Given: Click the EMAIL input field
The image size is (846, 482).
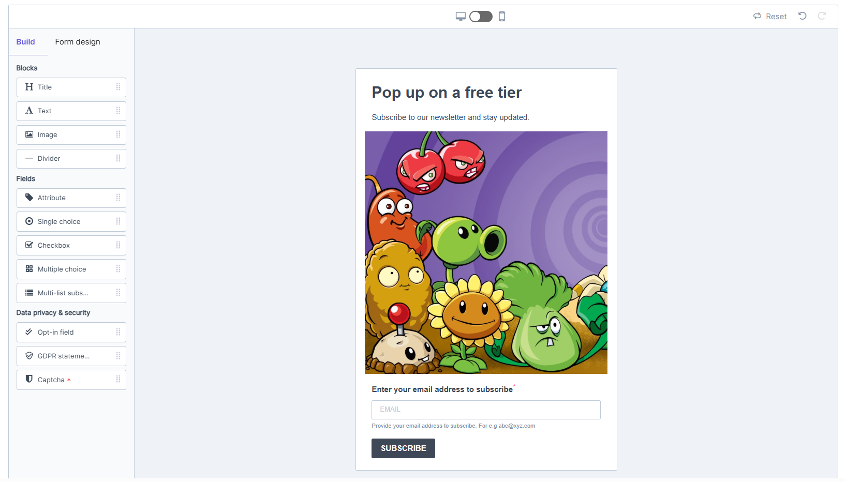Looking at the screenshot, I should [486, 410].
